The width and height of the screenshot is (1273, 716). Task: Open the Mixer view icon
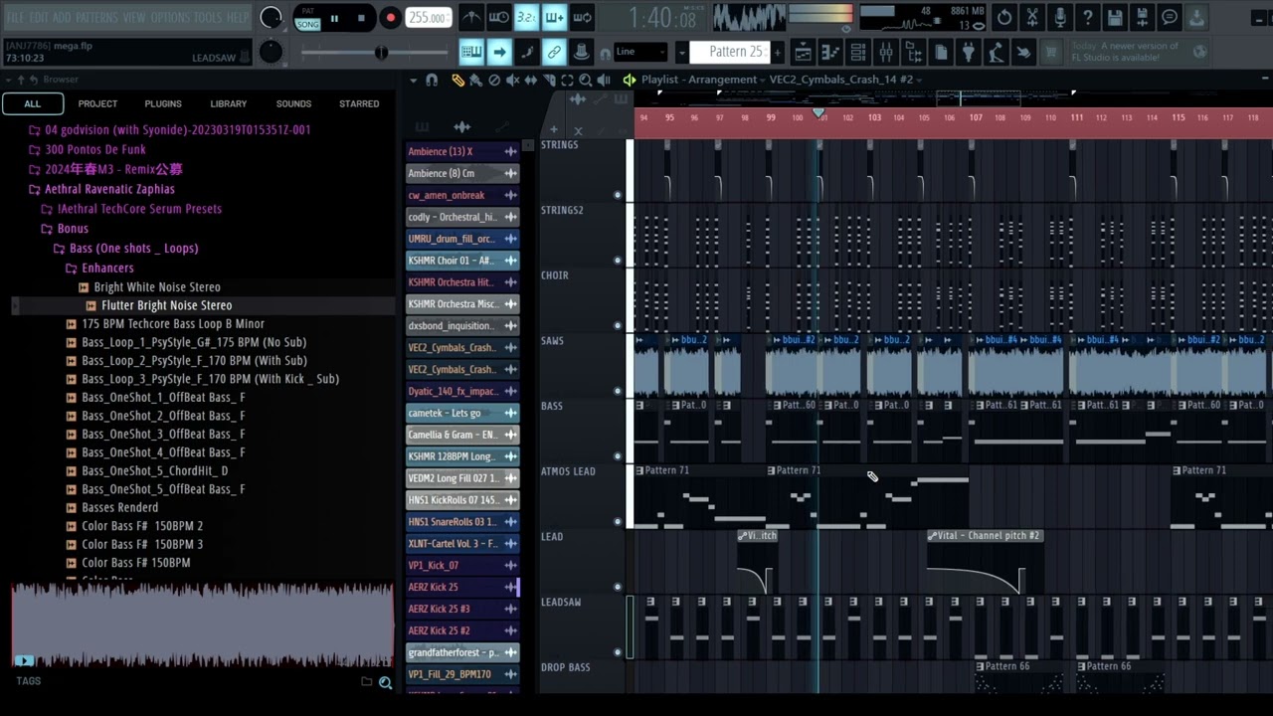pos(886,52)
